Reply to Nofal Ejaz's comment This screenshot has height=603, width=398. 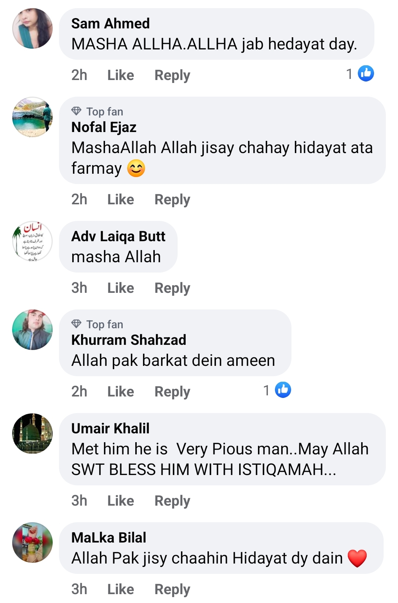[x=172, y=200]
